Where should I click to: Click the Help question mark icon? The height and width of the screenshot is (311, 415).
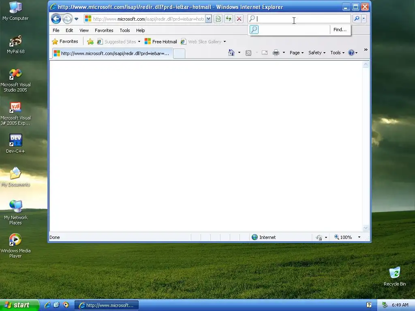(351, 53)
